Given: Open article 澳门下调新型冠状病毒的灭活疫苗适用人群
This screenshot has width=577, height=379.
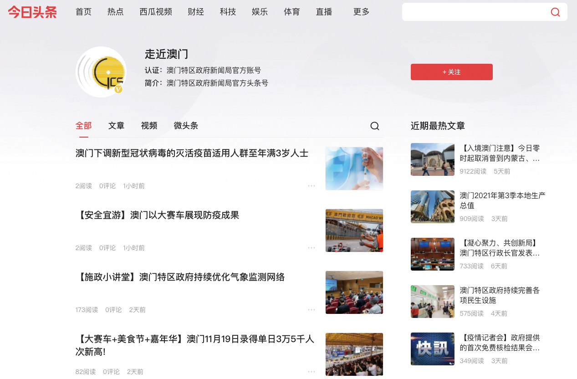Looking at the screenshot, I should (192, 154).
